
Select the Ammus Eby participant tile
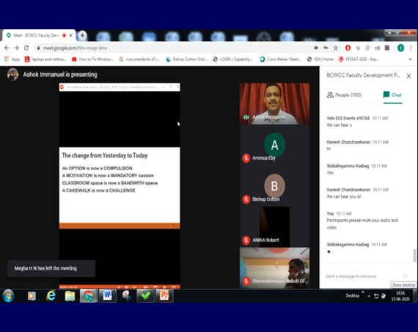pos(274,145)
